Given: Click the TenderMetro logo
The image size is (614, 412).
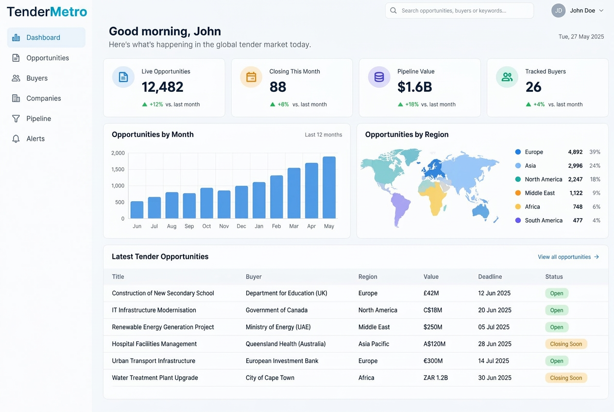Looking at the screenshot, I should click(x=47, y=12).
